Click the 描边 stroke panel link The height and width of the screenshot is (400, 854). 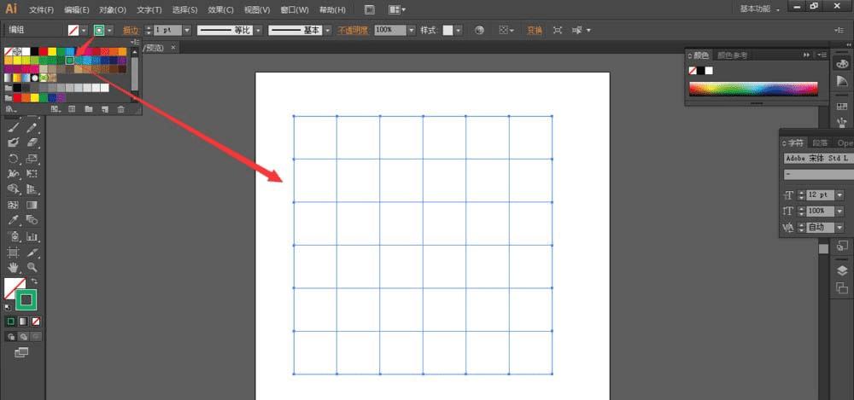(x=131, y=31)
